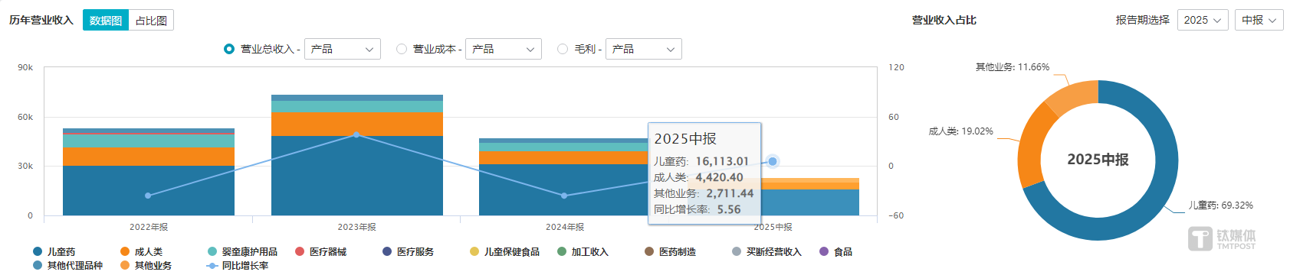This screenshot has height=275, width=1290.
Task: Click the 2022年报 growth rate line point
Action: (x=148, y=196)
